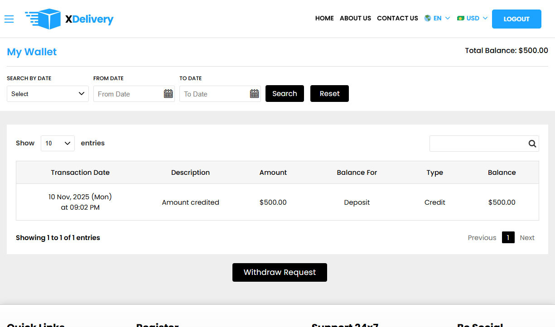Click the Withdraw Request button
The image size is (555, 327).
click(280, 272)
